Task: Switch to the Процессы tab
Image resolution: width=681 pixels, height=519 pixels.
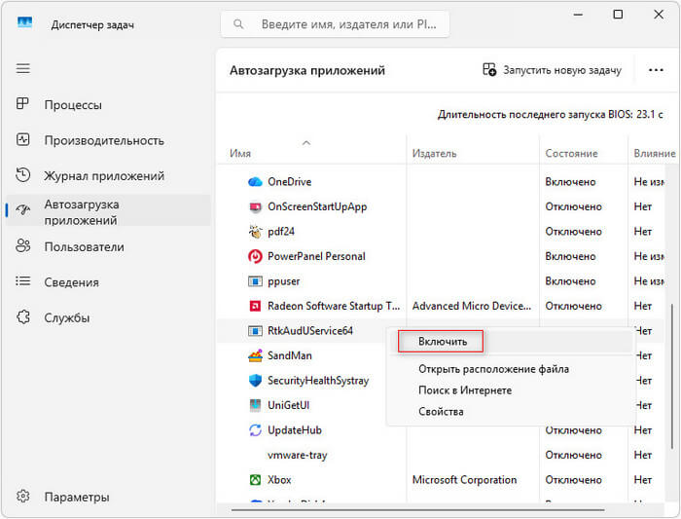Action: point(73,105)
